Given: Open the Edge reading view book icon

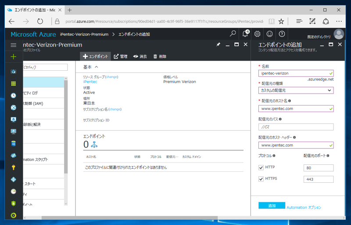Looking at the screenshot, I should click(271, 21).
